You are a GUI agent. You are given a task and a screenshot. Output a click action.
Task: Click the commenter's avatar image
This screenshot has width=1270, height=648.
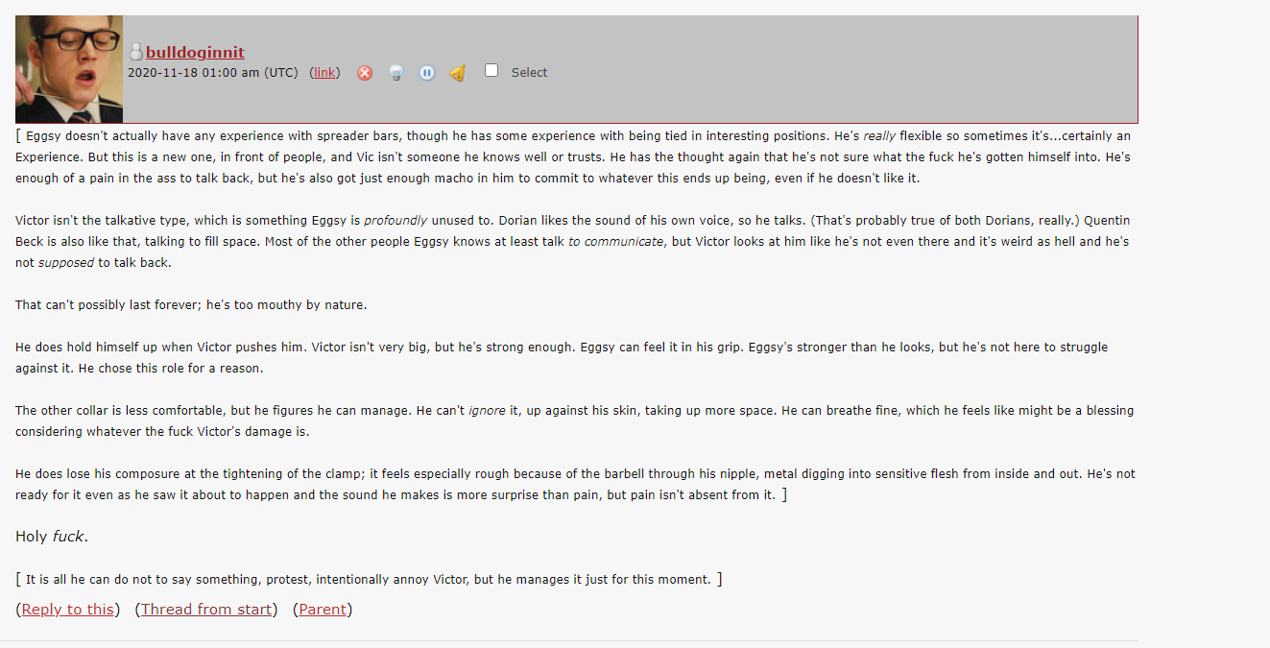pyautogui.click(x=69, y=69)
